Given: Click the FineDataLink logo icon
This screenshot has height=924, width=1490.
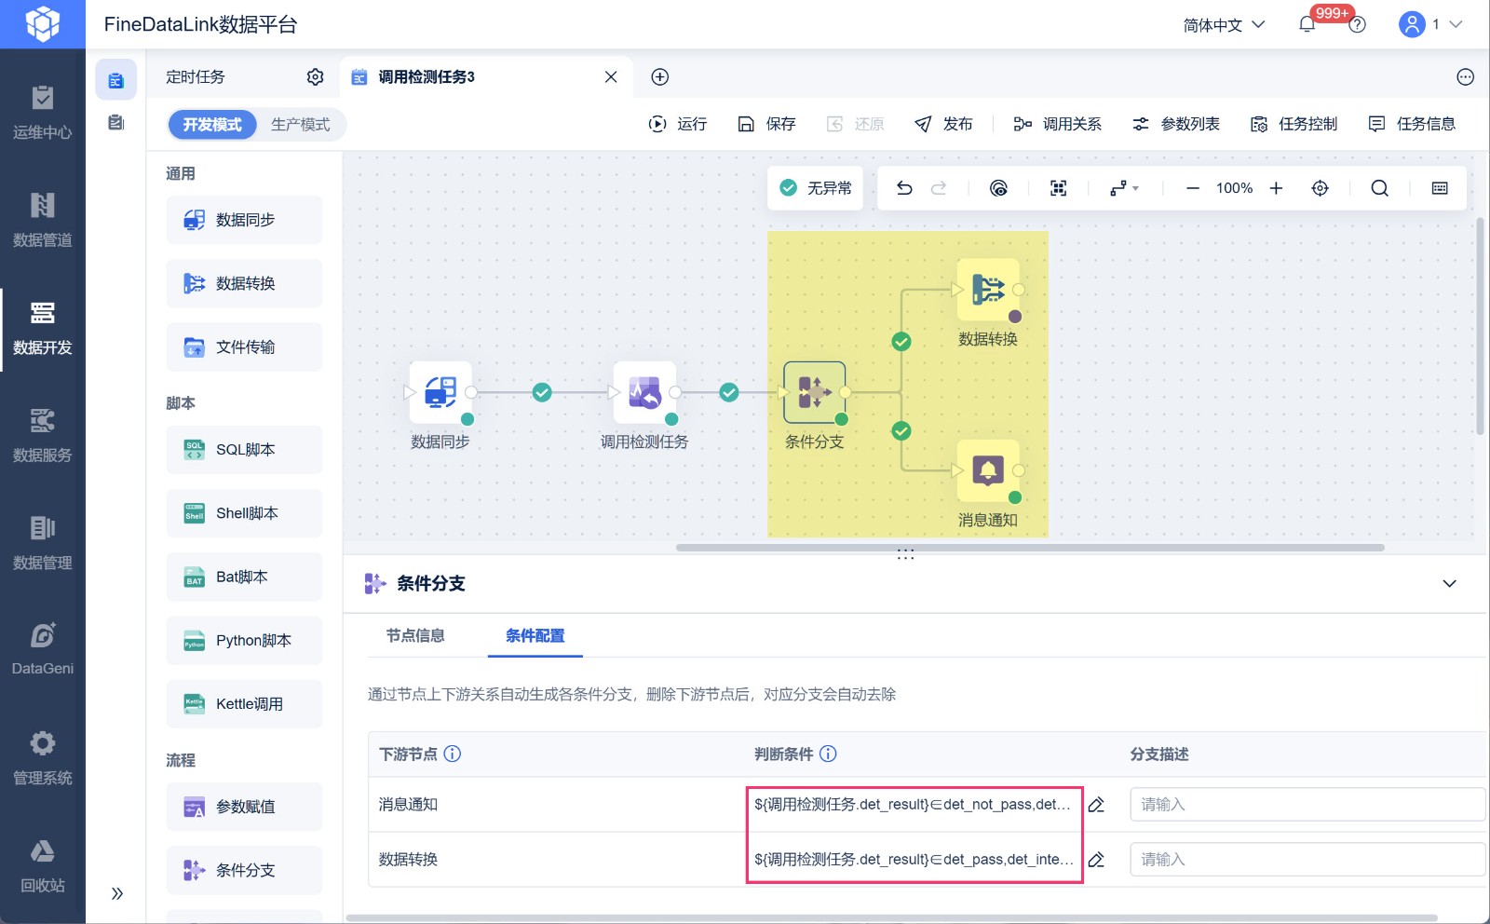Looking at the screenshot, I should (42, 24).
